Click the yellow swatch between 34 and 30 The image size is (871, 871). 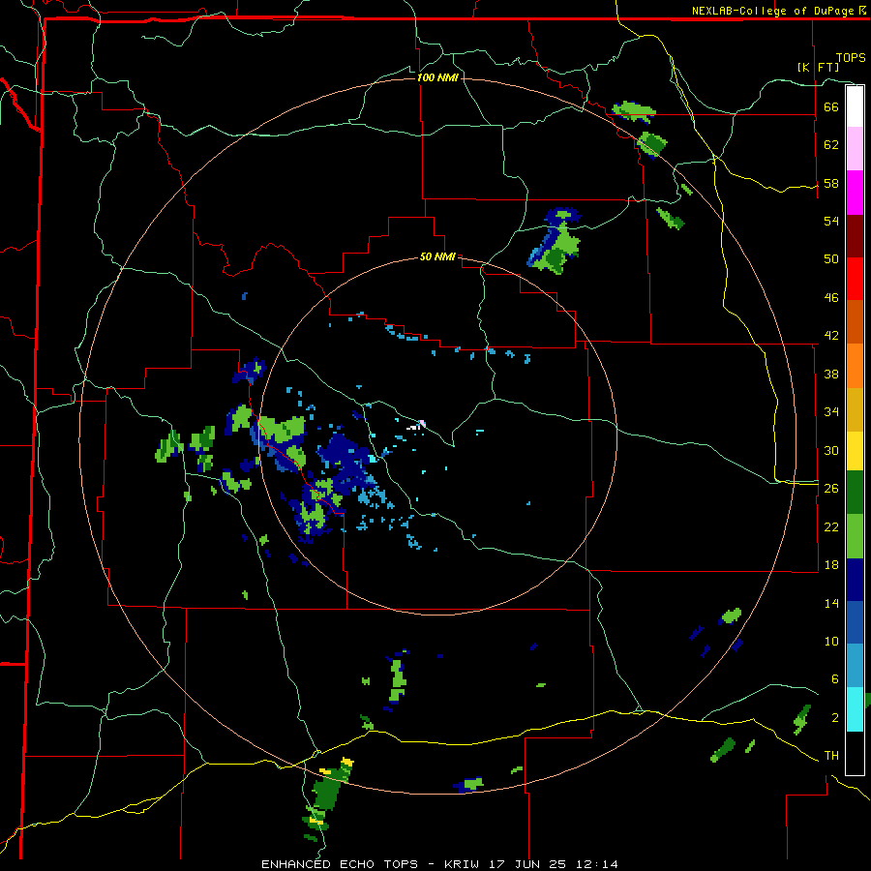[855, 451]
